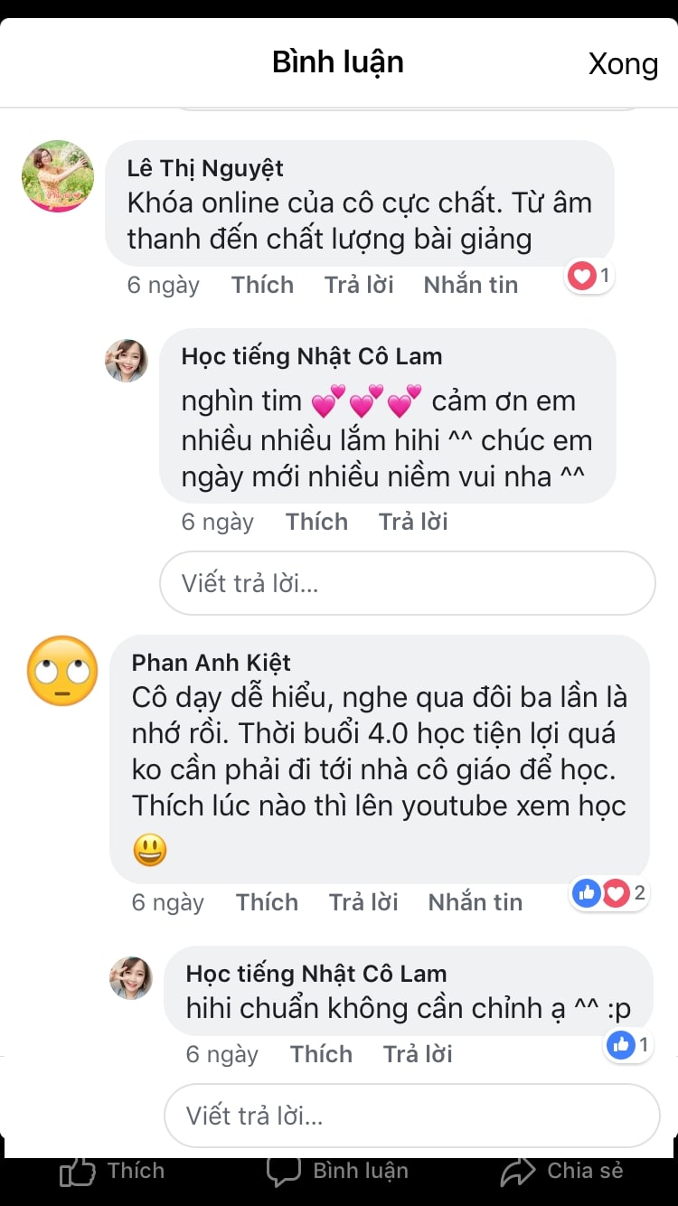
Task: Tap the thumbs-up Thích icon in bottom bar
Action: 79,1173
